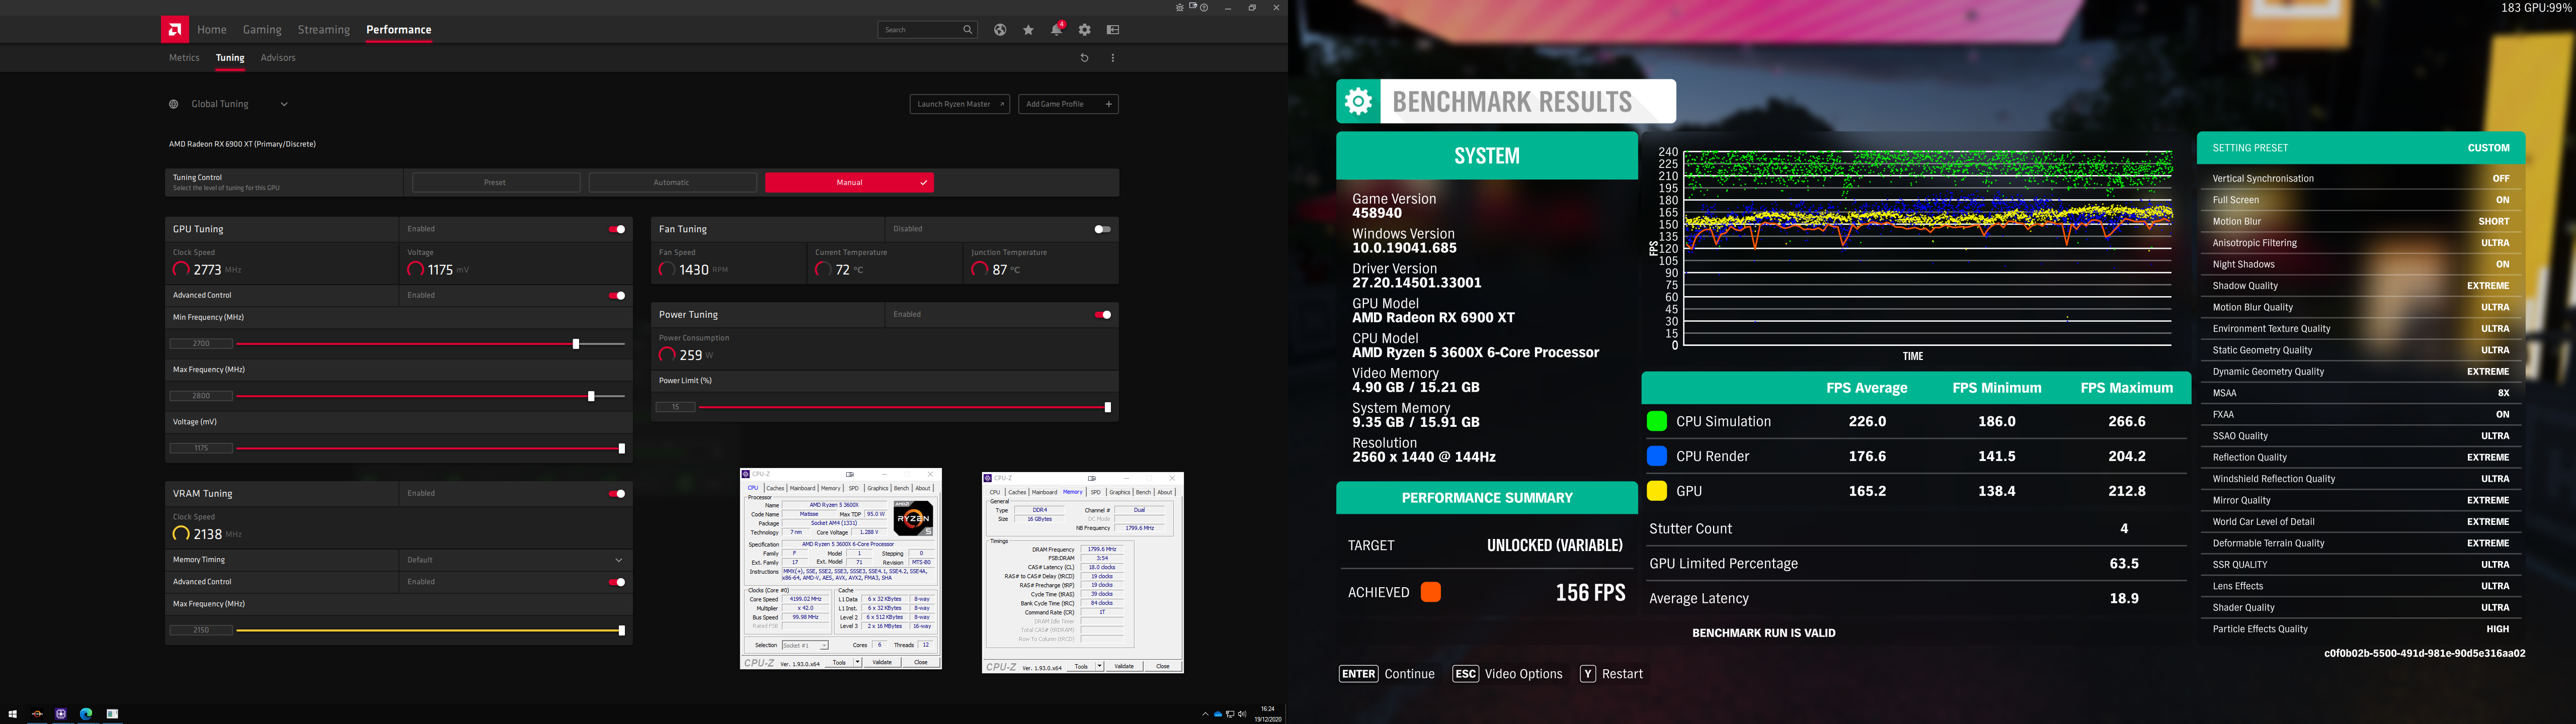Click the help question mark icon
The width and height of the screenshot is (2576, 724).
pyautogui.click(x=1204, y=8)
